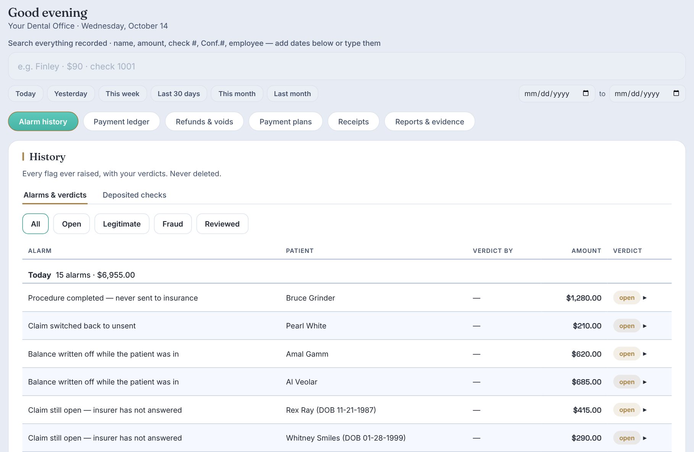Filter alarms by All
The width and height of the screenshot is (694, 452).
tap(36, 224)
